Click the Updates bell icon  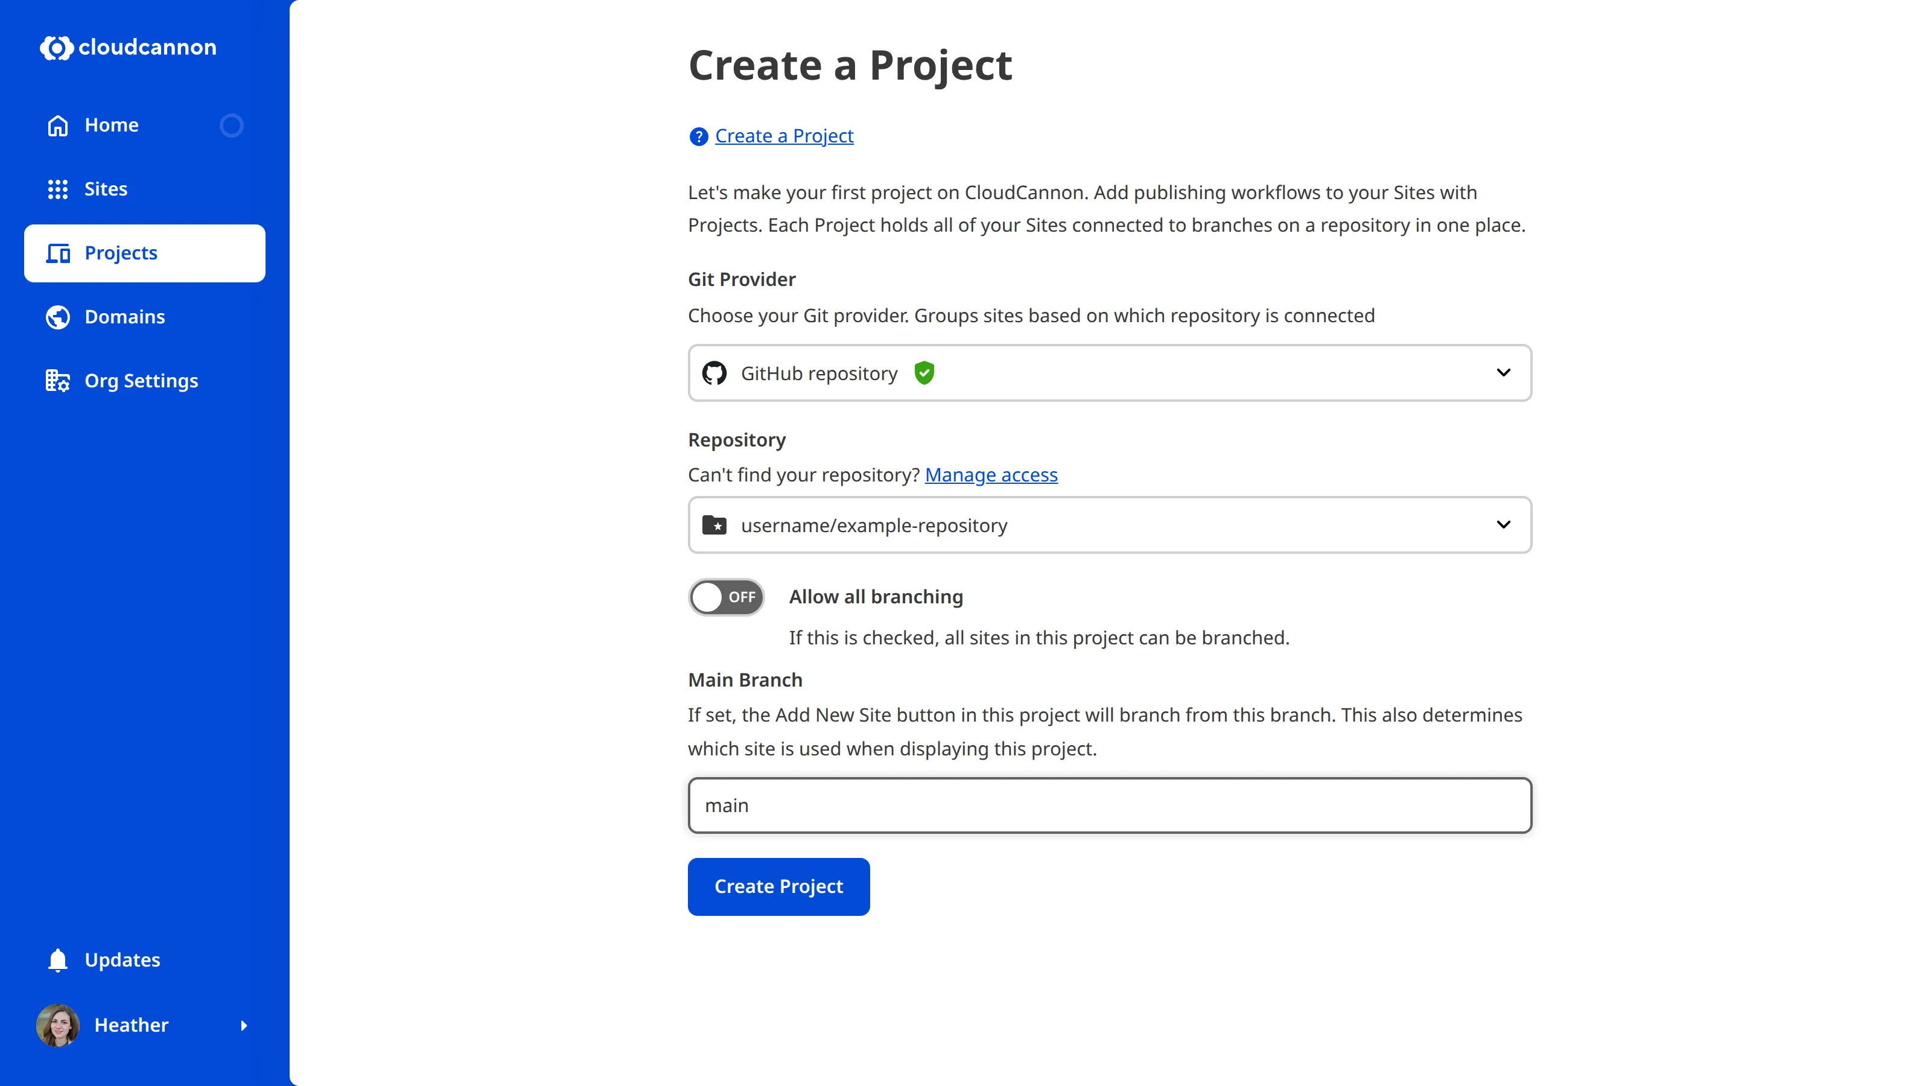(x=58, y=960)
